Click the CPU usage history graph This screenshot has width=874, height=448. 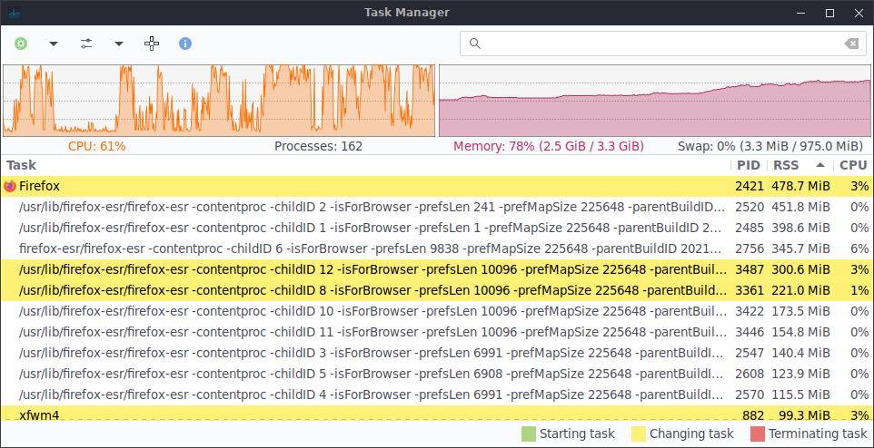218,101
